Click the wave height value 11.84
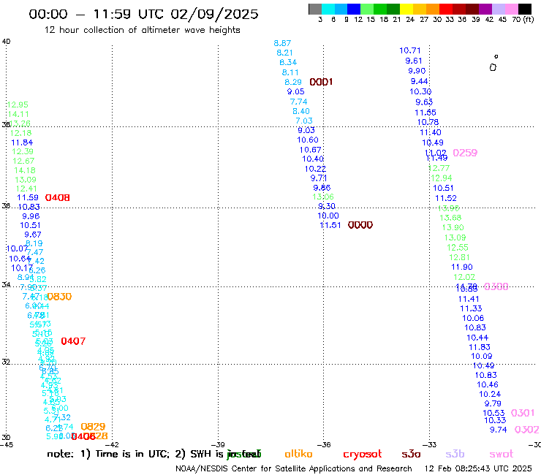 click(x=22, y=142)
